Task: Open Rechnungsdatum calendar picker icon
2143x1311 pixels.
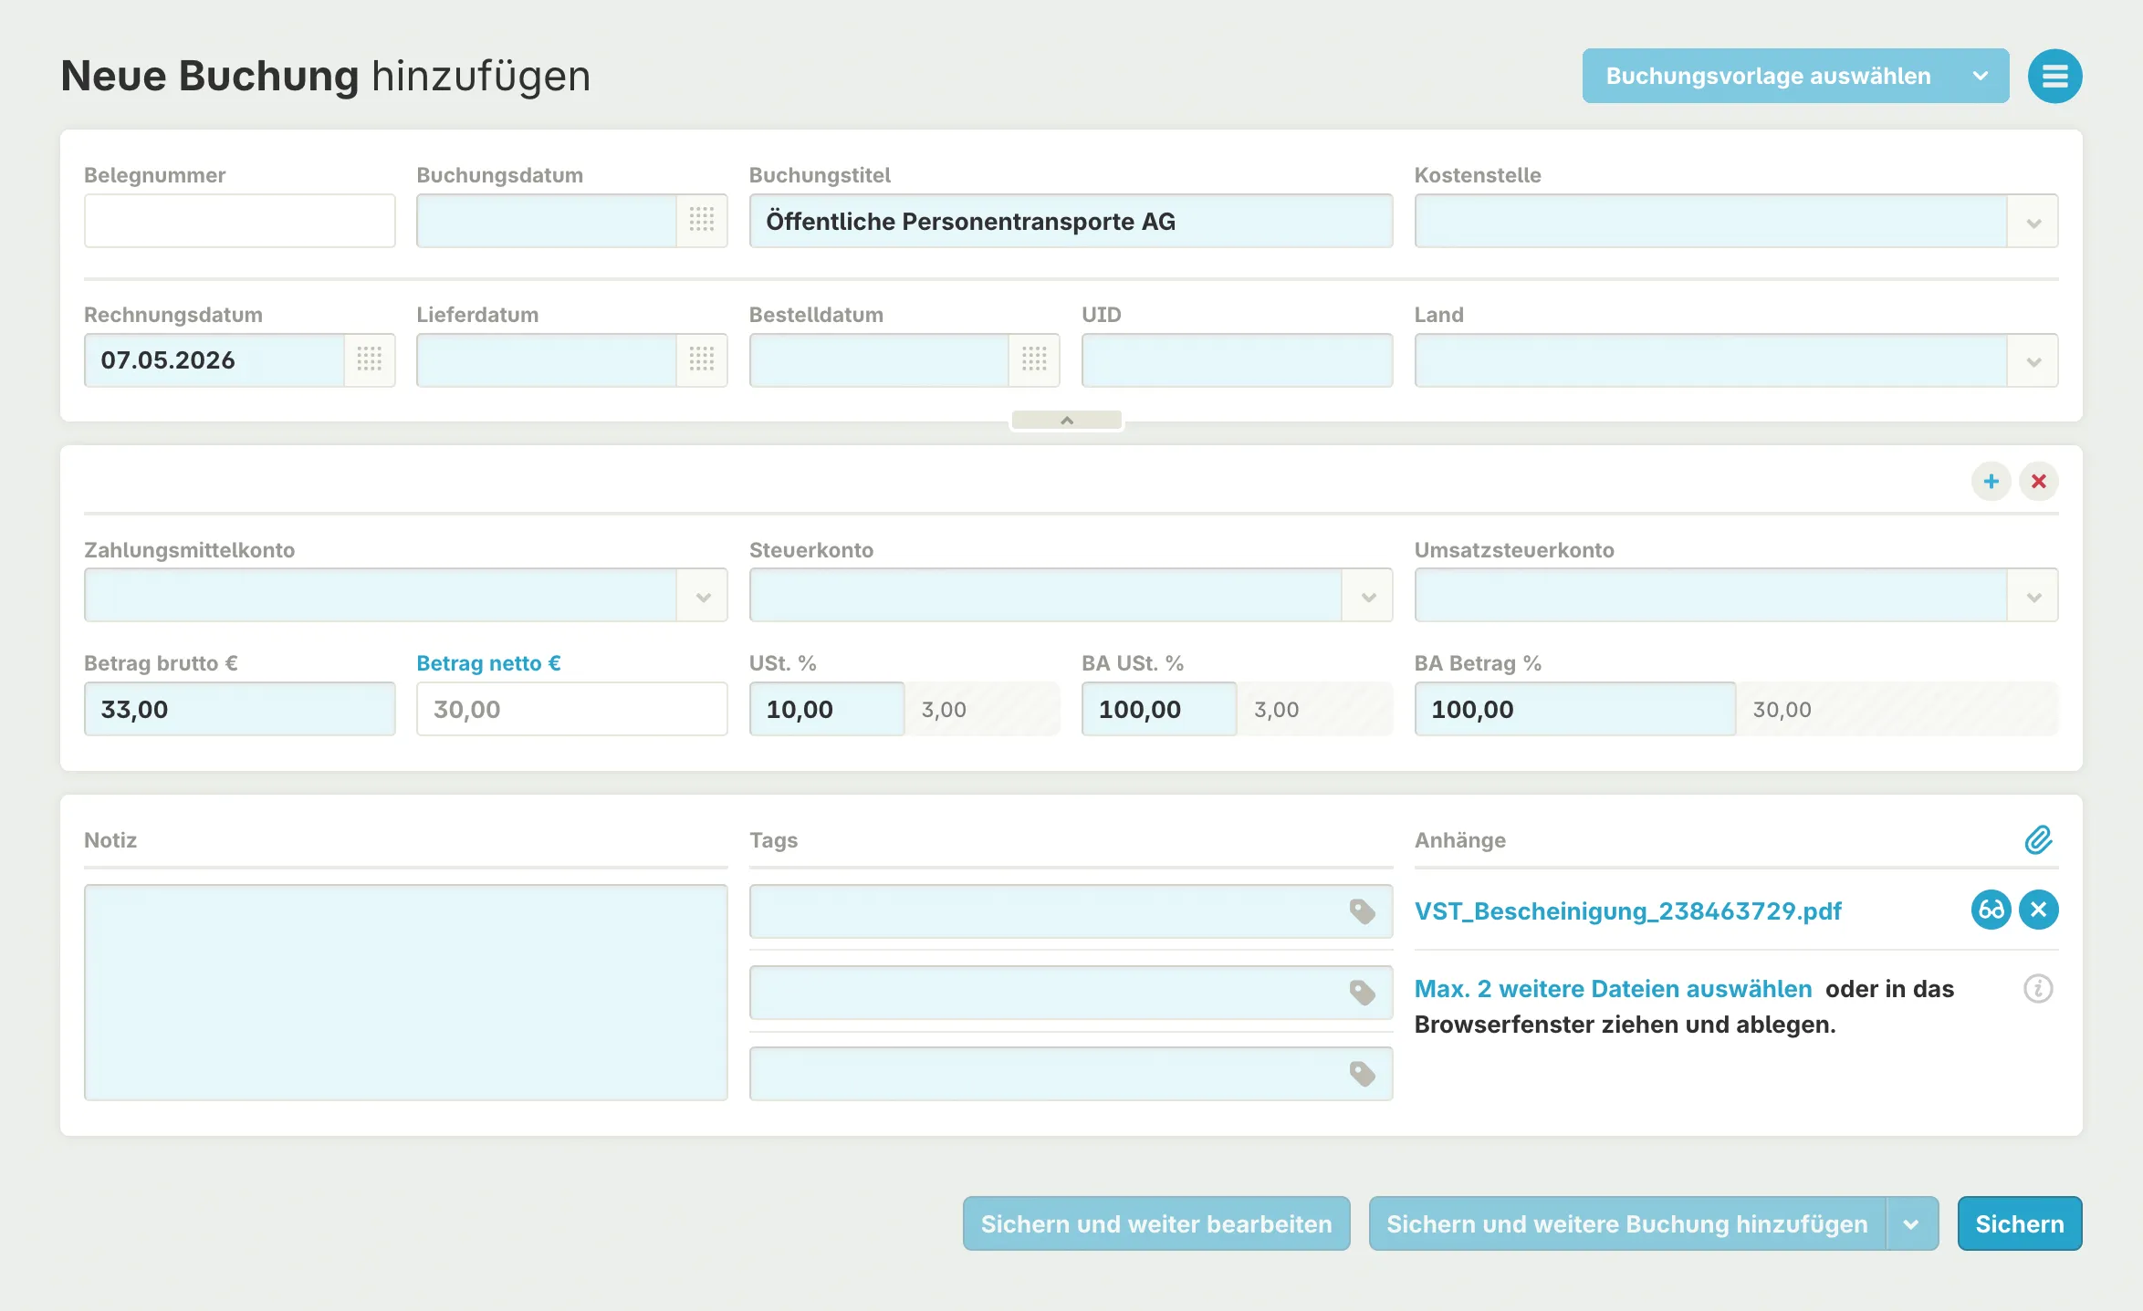Action: point(369,359)
